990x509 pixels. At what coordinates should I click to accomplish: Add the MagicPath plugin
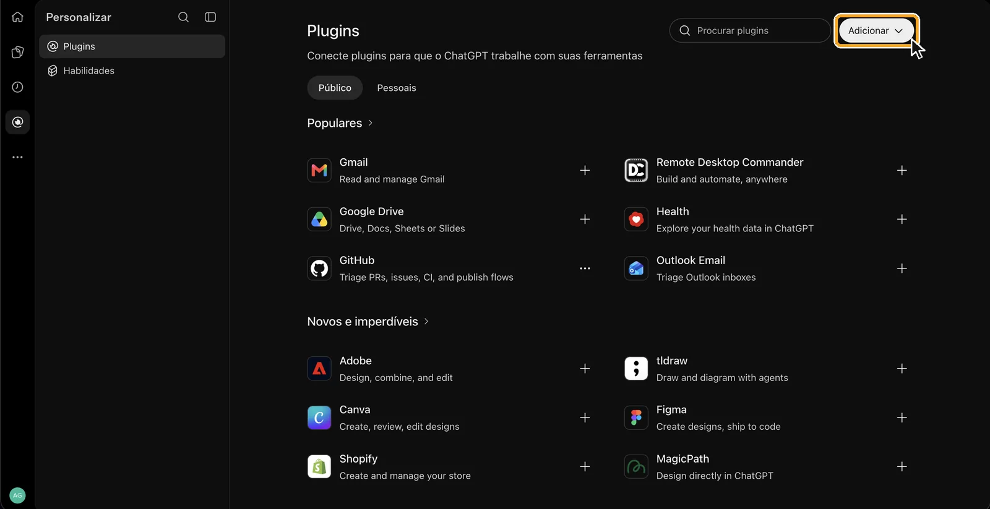coord(902,466)
